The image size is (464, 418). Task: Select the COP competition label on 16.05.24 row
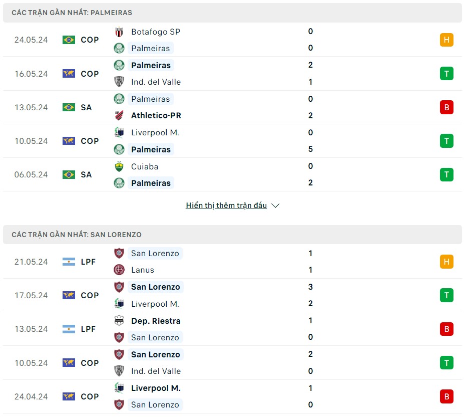click(x=90, y=73)
